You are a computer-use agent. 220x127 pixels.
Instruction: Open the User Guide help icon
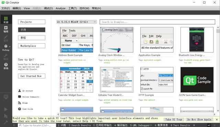(x=20, y=109)
